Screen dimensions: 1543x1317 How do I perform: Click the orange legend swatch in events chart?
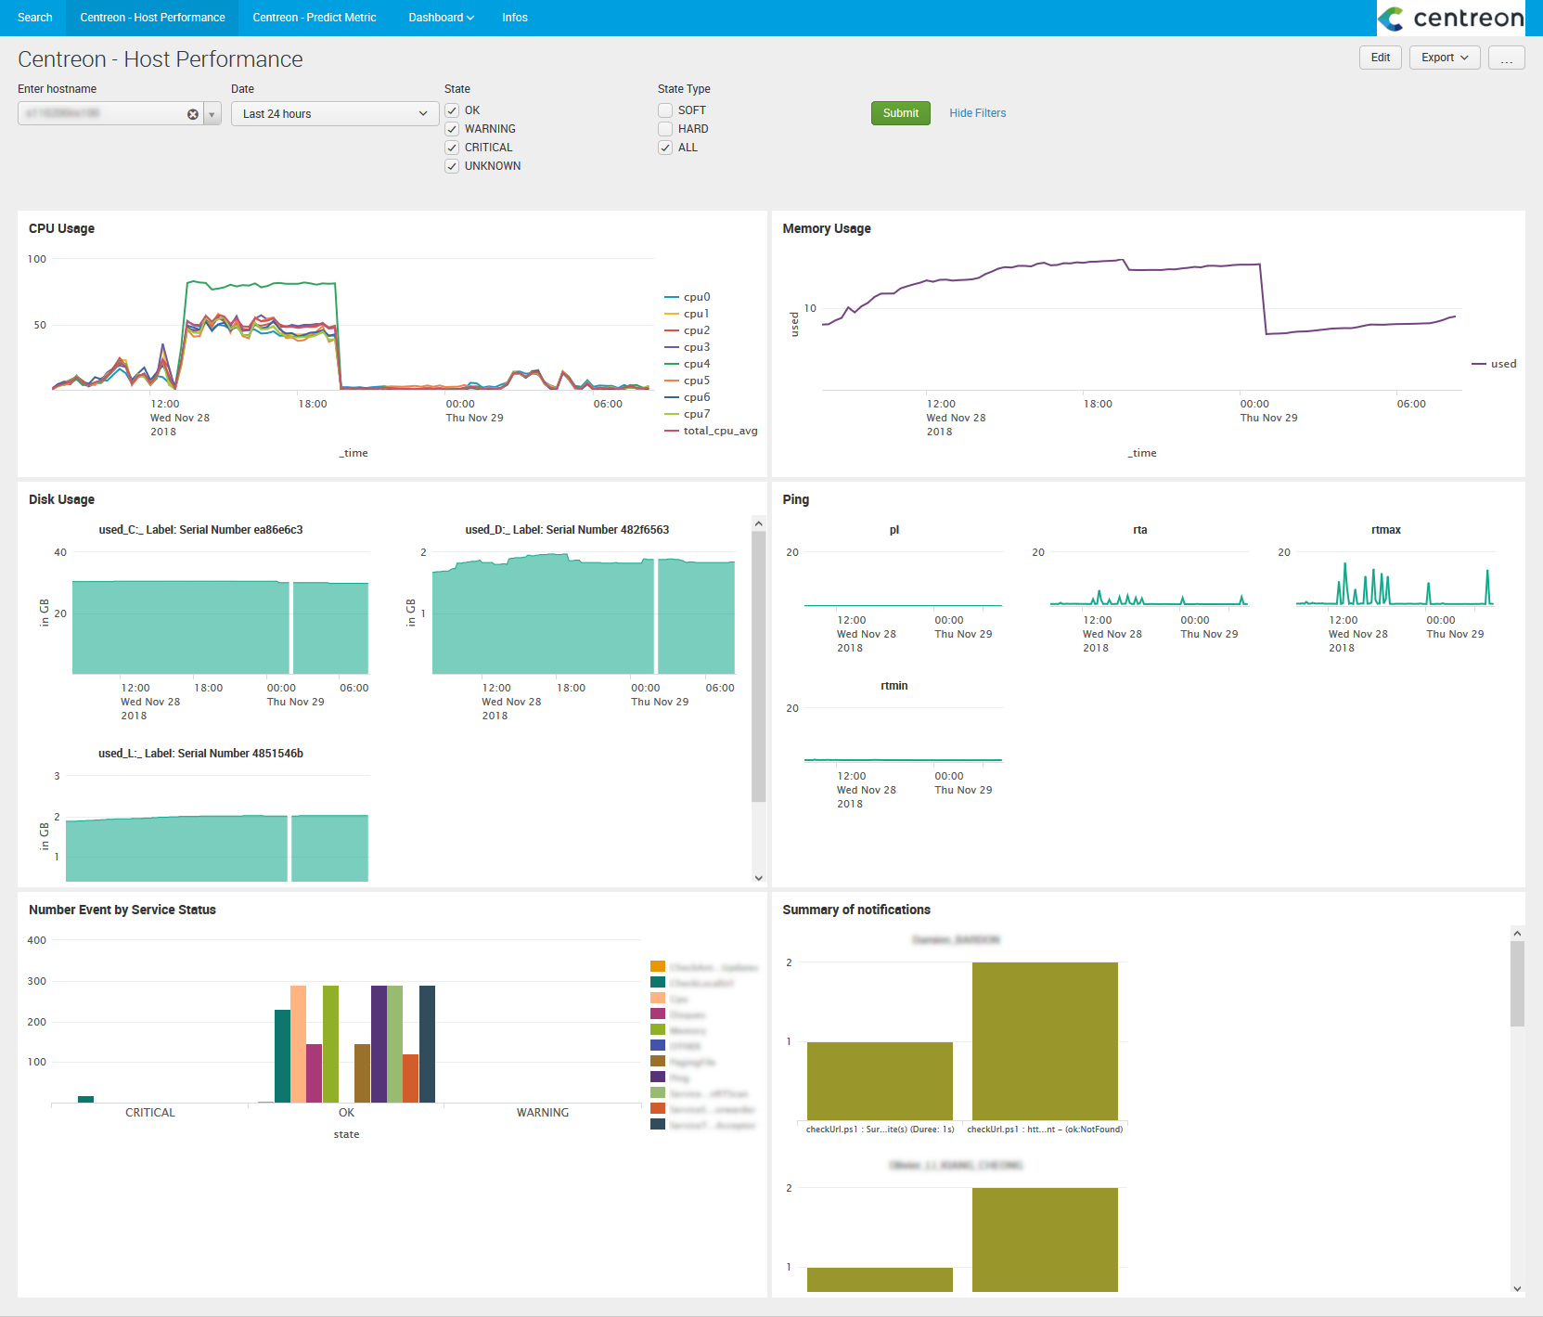(x=658, y=967)
